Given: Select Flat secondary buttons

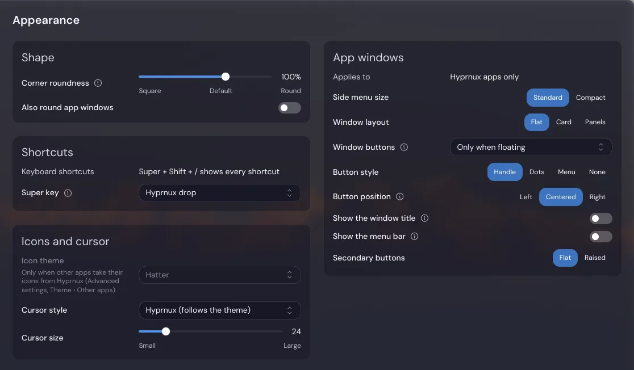Looking at the screenshot, I should 565,258.
